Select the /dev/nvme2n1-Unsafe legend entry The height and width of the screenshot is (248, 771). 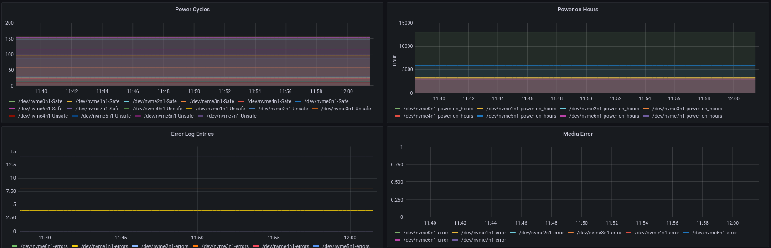point(283,108)
